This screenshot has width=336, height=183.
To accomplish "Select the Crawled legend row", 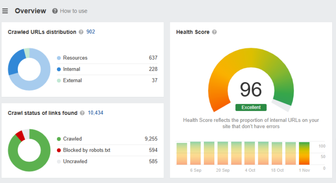I will pos(107,139).
